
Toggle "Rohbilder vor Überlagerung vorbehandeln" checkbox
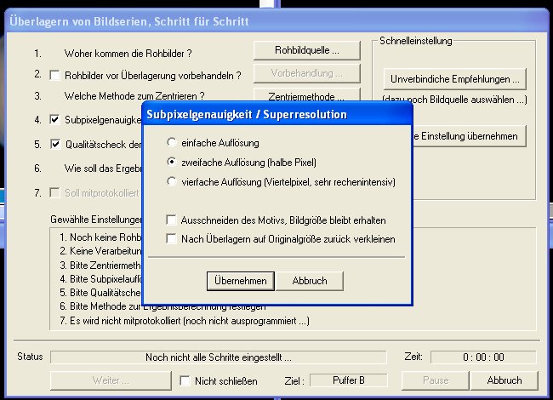point(55,76)
